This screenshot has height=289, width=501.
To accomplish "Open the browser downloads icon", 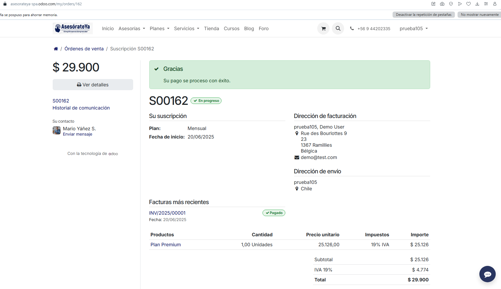I will tap(477, 4).
